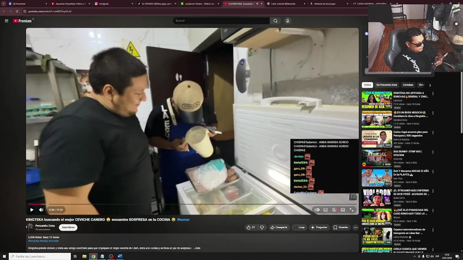Select the Ceviches filter chip

pyautogui.click(x=408, y=85)
